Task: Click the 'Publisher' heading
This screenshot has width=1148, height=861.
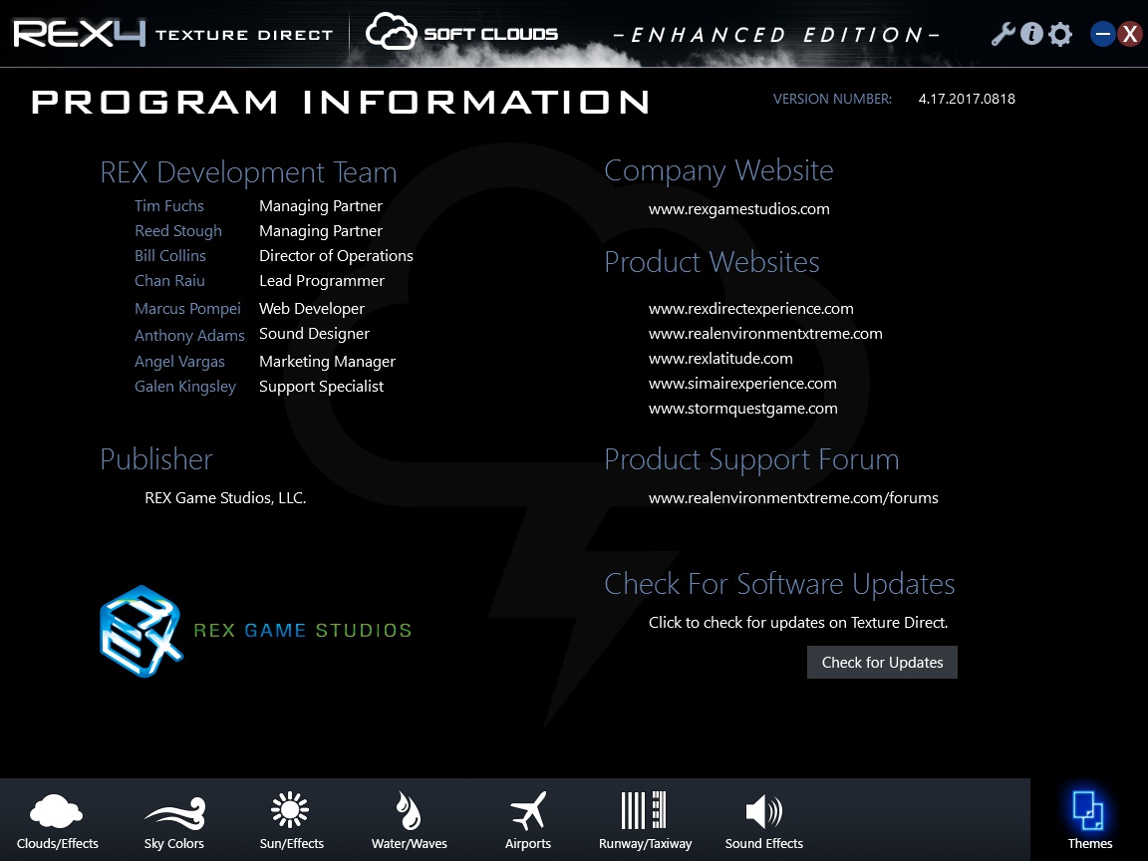Action: pyautogui.click(x=155, y=459)
